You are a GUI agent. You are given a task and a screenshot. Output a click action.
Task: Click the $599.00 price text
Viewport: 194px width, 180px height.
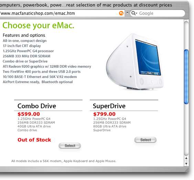coord(29,114)
